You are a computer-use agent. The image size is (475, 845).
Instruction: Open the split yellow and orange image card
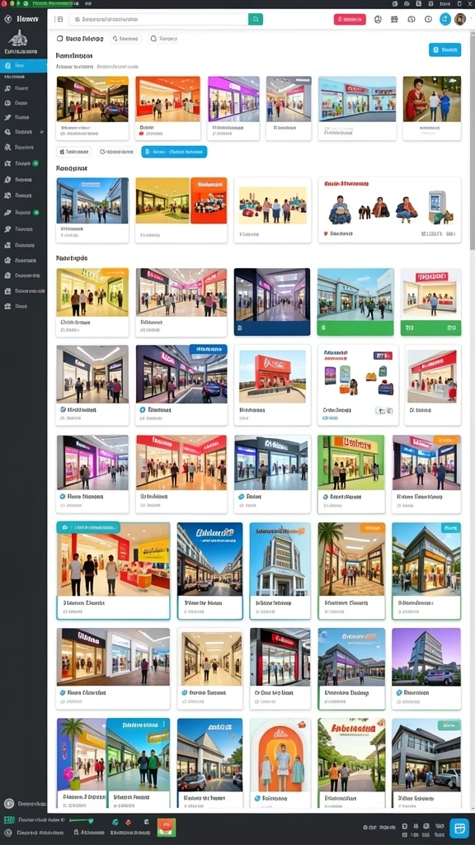181,210
